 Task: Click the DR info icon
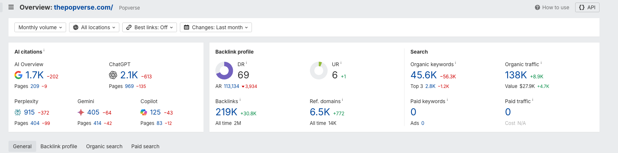(246, 63)
